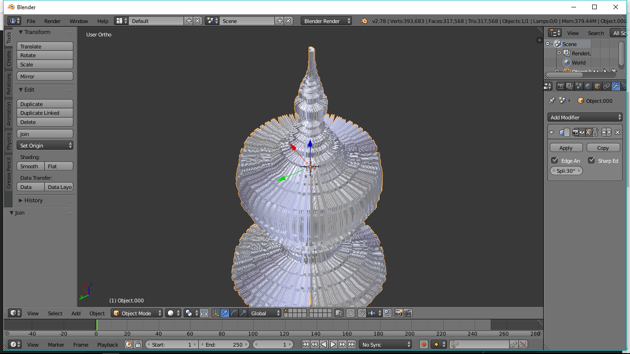
Task: Click the translate manipulator arrow icon
Action: pos(225,313)
